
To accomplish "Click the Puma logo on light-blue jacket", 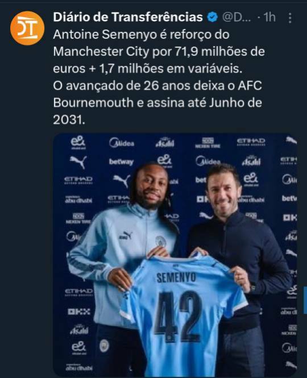I will pyautogui.click(x=126, y=235).
